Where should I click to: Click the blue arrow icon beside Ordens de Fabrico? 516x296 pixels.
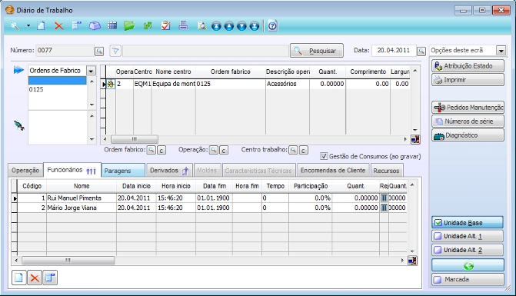click(x=18, y=70)
